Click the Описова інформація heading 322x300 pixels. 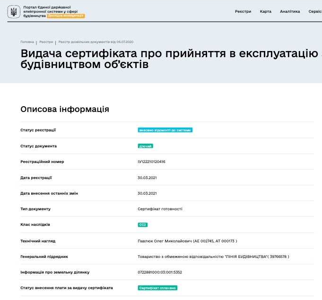(x=65, y=109)
